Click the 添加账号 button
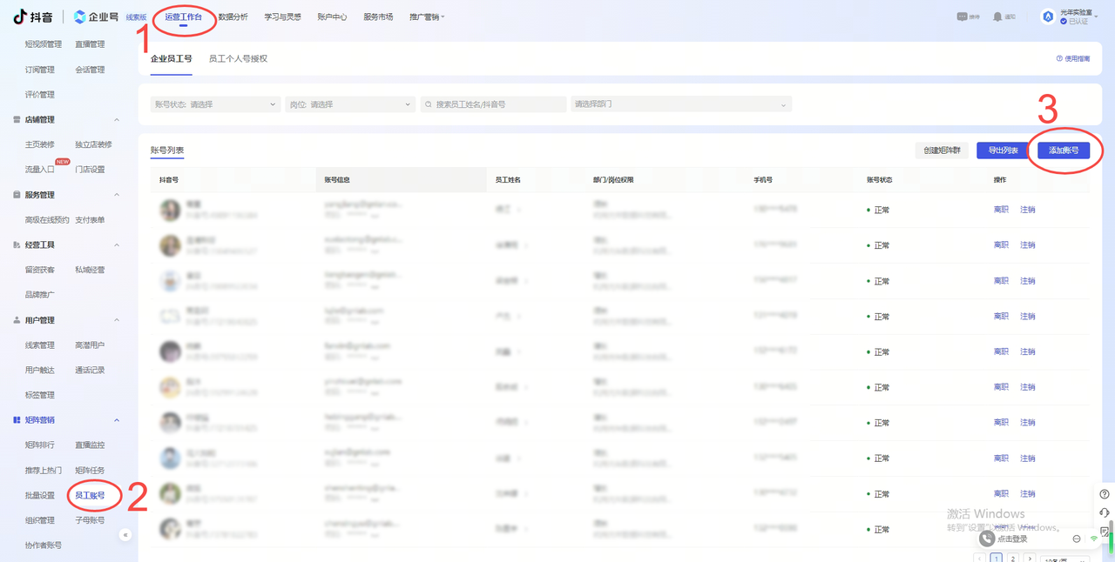This screenshot has height=562, width=1115. [x=1064, y=151]
